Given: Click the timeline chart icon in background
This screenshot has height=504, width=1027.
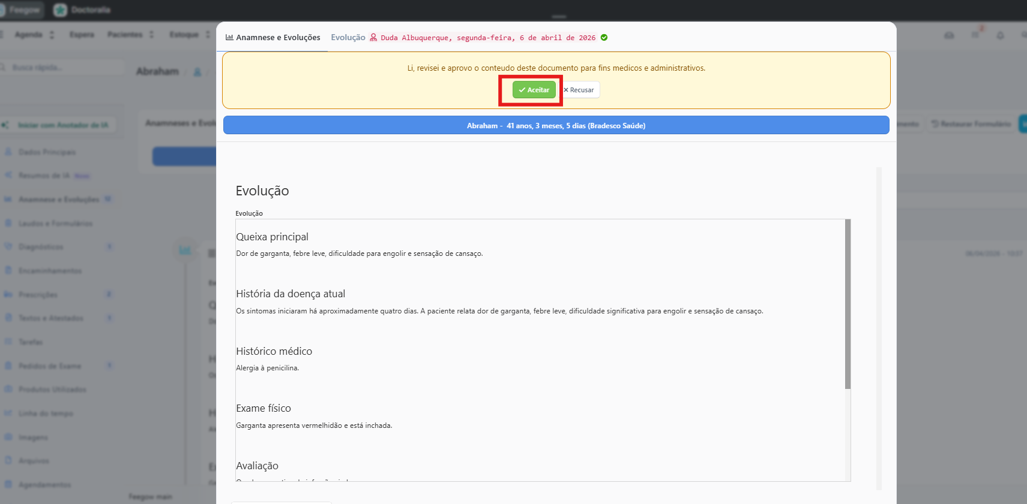Looking at the screenshot, I should (x=185, y=250).
